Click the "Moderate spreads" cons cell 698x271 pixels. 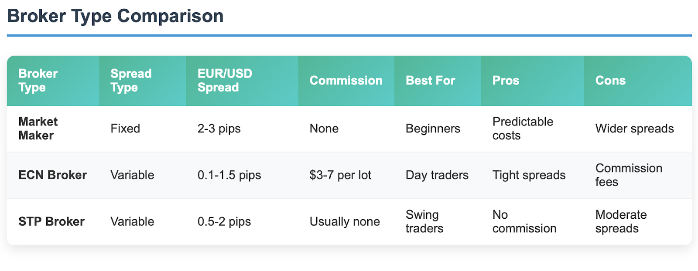click(621, 221)
